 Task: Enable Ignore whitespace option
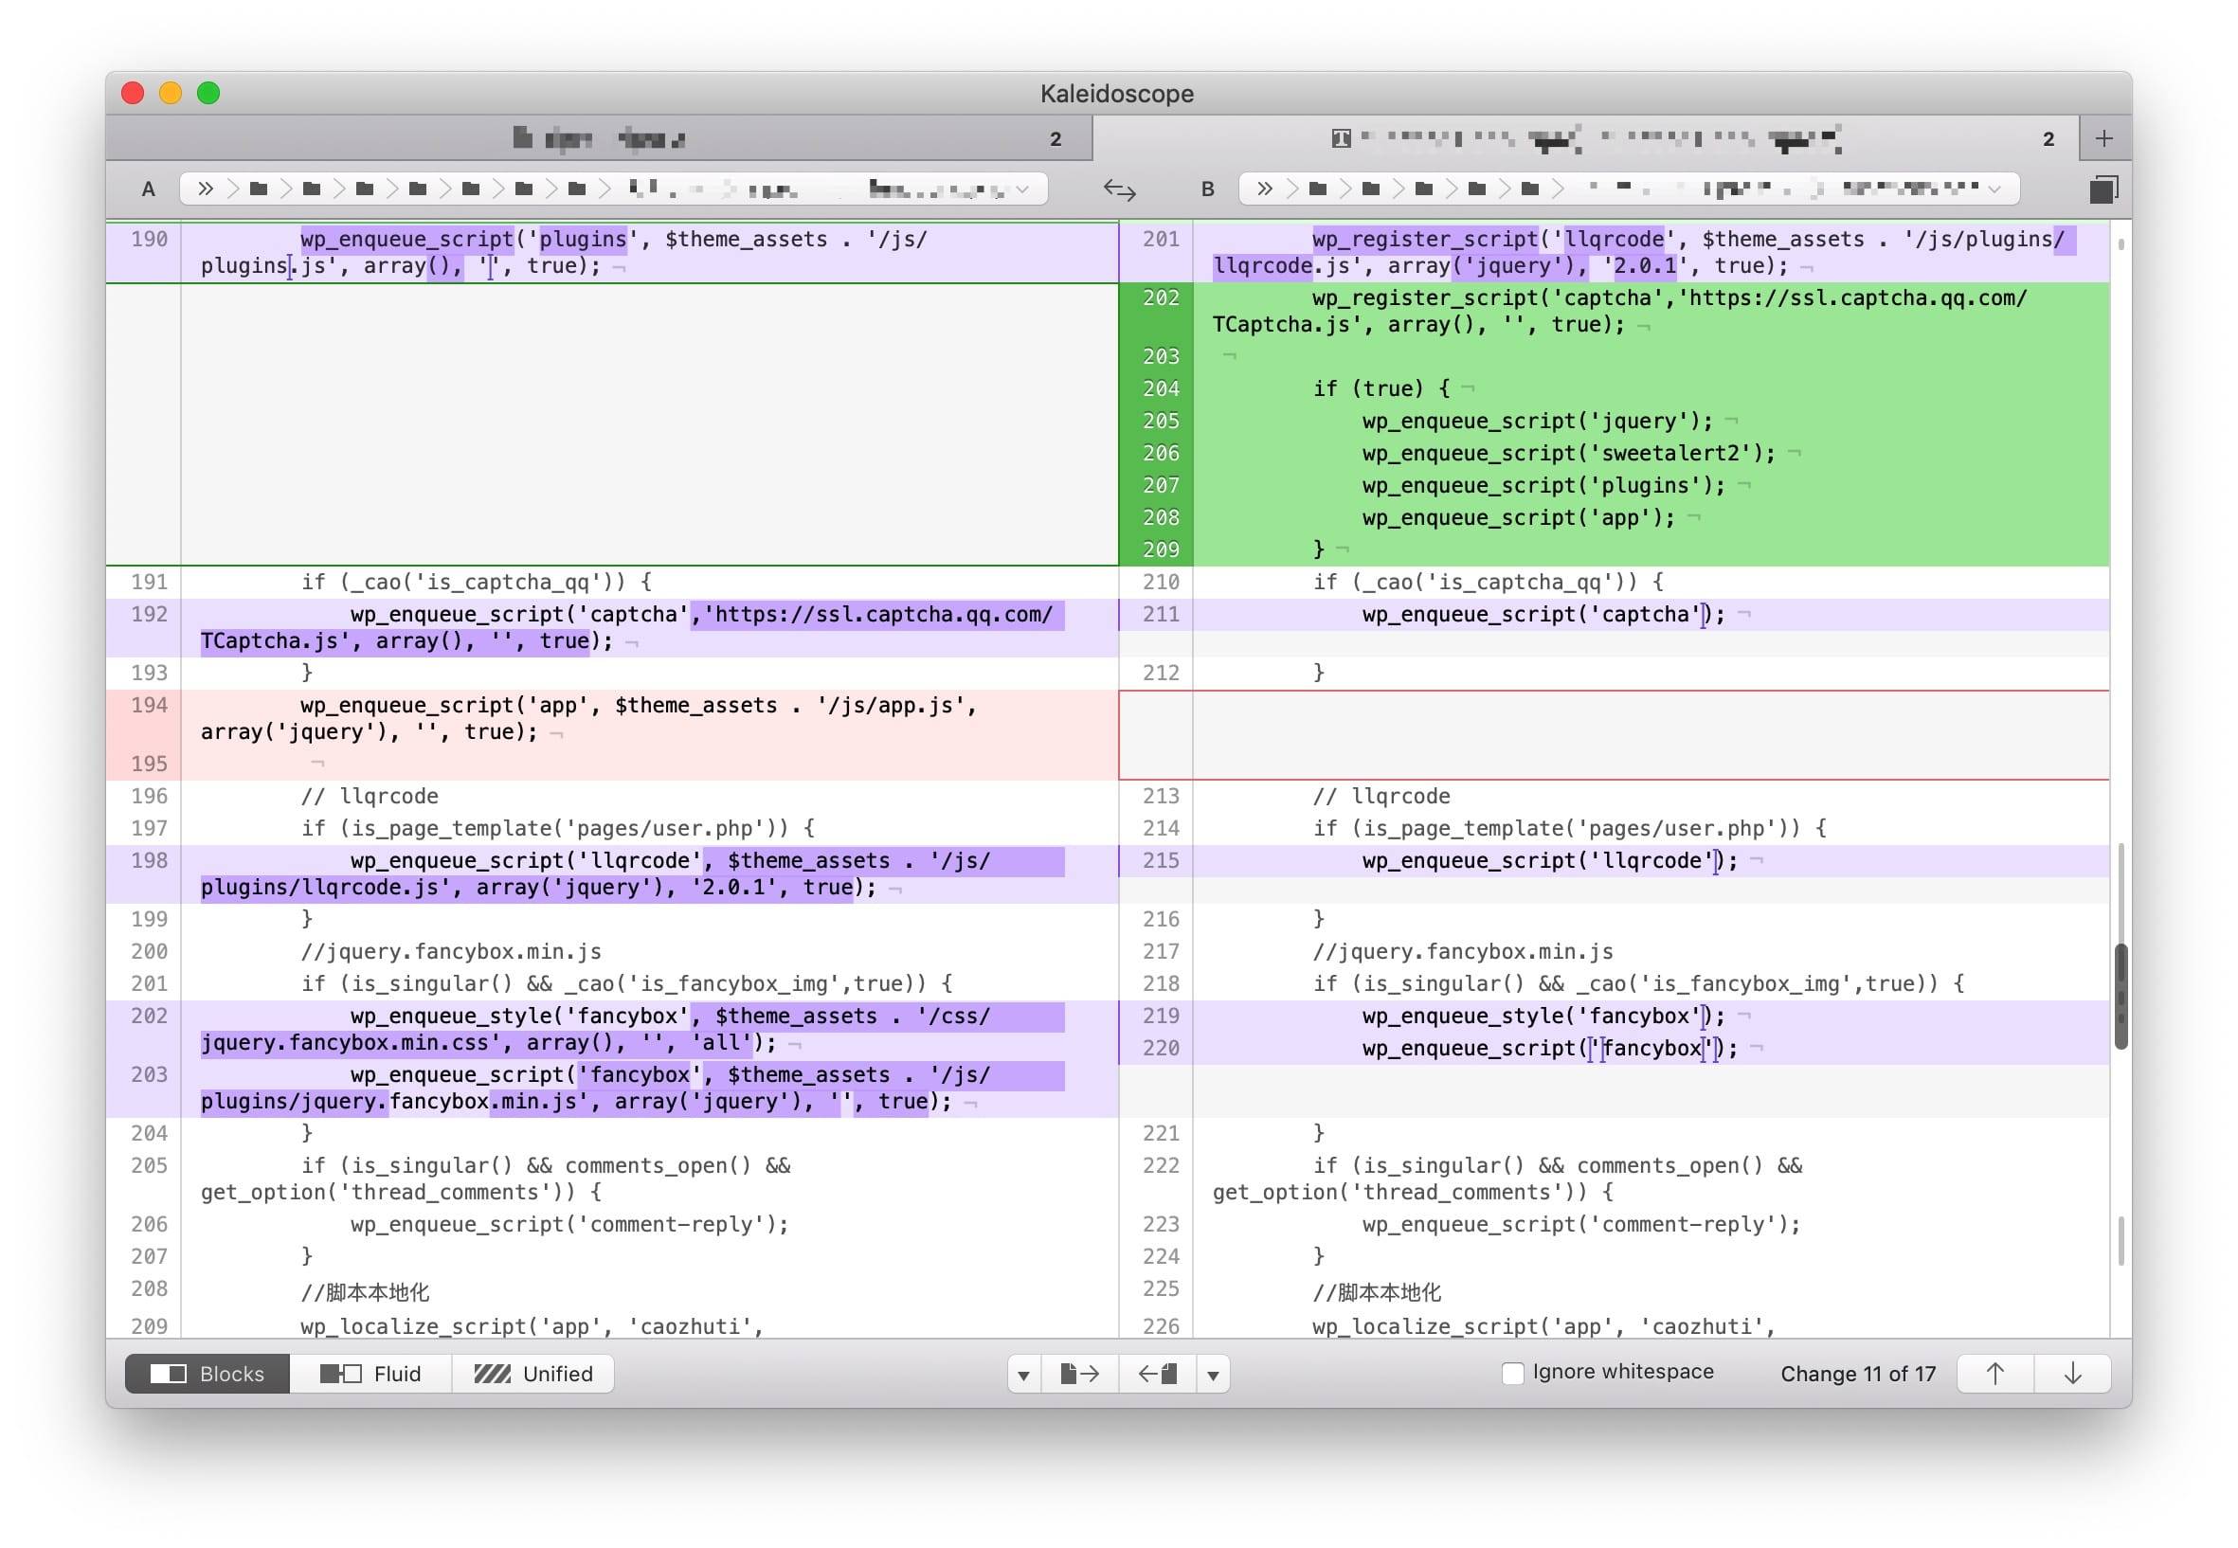click(x=1511, y=1373)
